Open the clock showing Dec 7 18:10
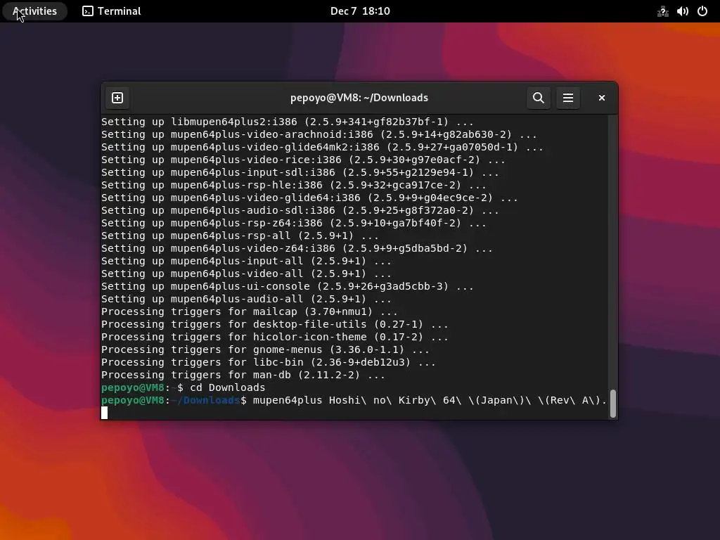Viewport: 720px width, 540px height. (360, 11)
